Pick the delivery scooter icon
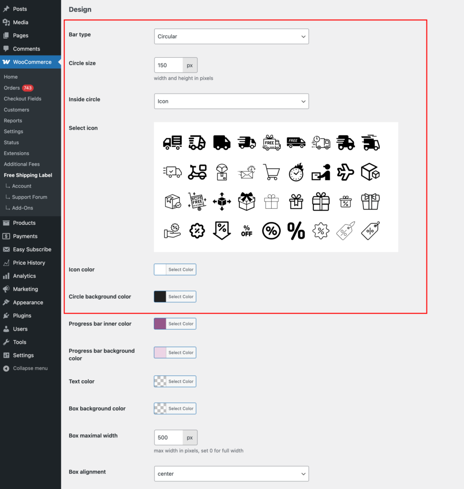 coord(197,172)
